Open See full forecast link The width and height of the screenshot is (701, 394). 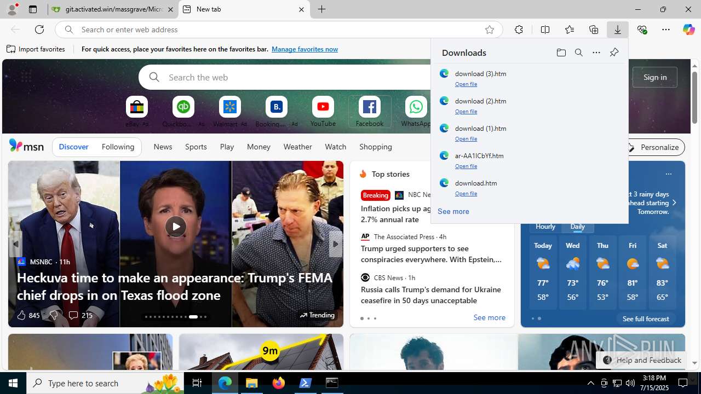(646, 318)
